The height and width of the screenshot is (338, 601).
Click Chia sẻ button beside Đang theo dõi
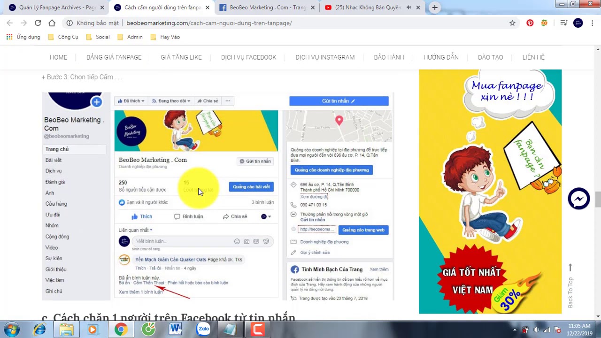[x=208, y=101]
